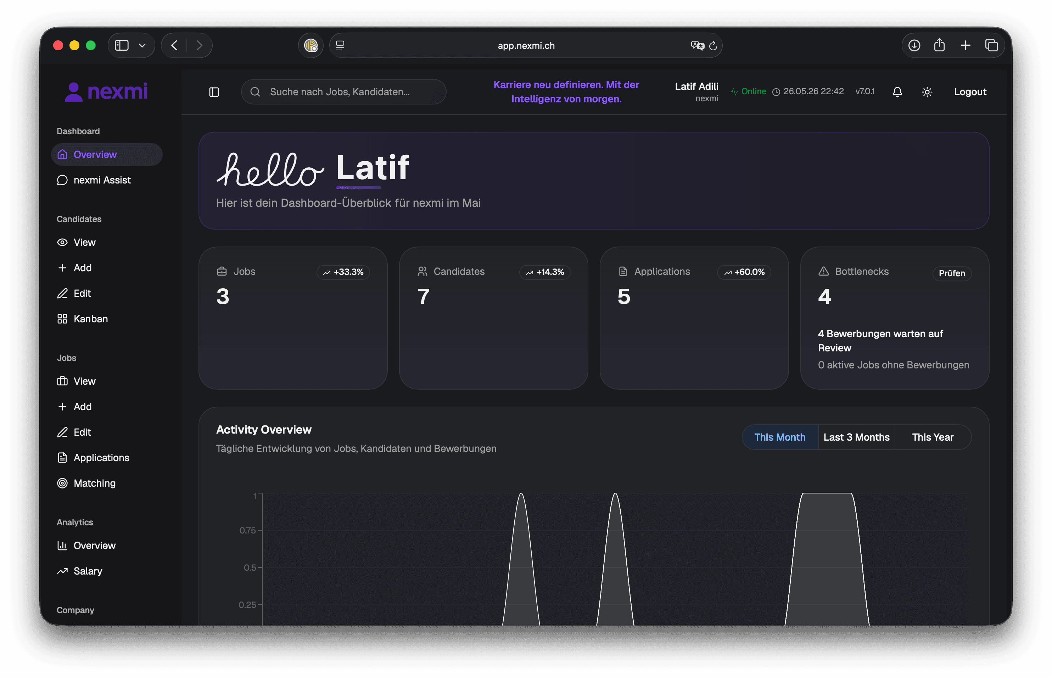Click the date and time 26.05.26 22:42
The height and width of the screenshot is (678, 1052).
coord(808,92)
